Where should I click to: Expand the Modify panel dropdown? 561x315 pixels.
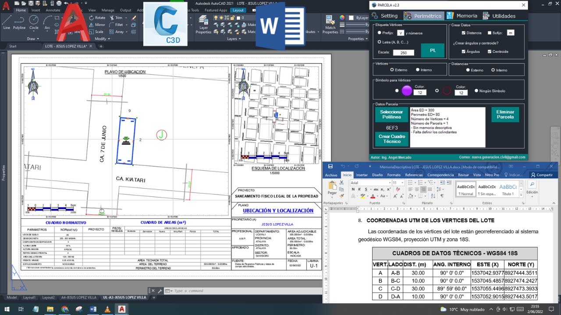102,39
